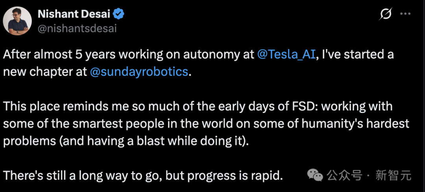Open the three-dot more options menu
Viewport: 425px width, 192px height.
pyautogui.click(x=405, y=15)
